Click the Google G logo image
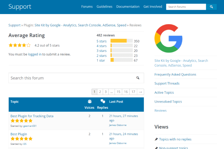224x149 pixels. coord(169,38)
